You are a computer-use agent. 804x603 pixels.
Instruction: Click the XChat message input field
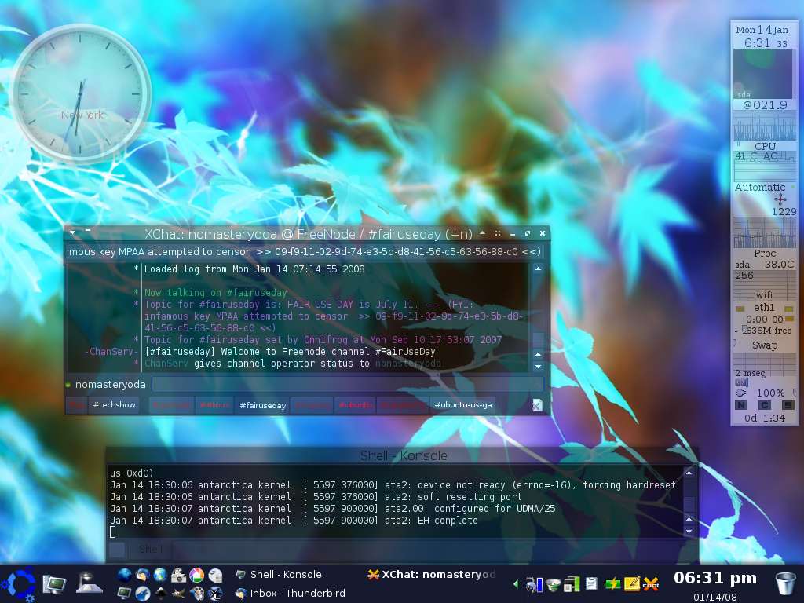point(345,384)
